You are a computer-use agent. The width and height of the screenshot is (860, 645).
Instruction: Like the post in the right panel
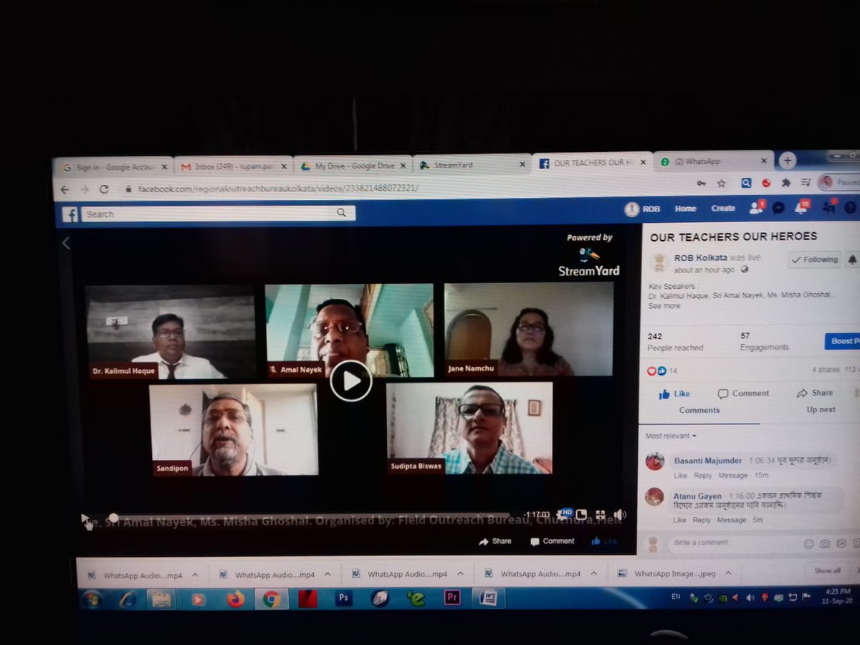click(674, 393)
